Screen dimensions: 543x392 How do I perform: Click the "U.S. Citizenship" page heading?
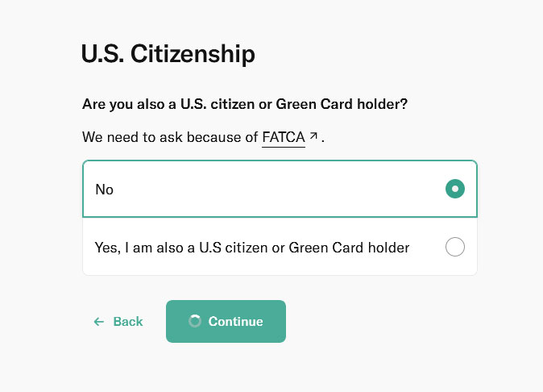pos(168,54)
